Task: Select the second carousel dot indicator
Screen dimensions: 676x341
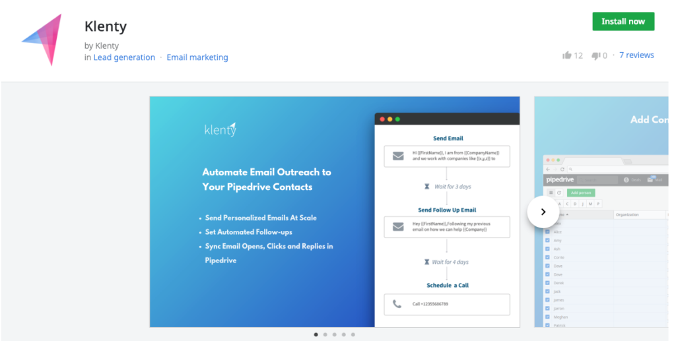Action: click(325, 334)
